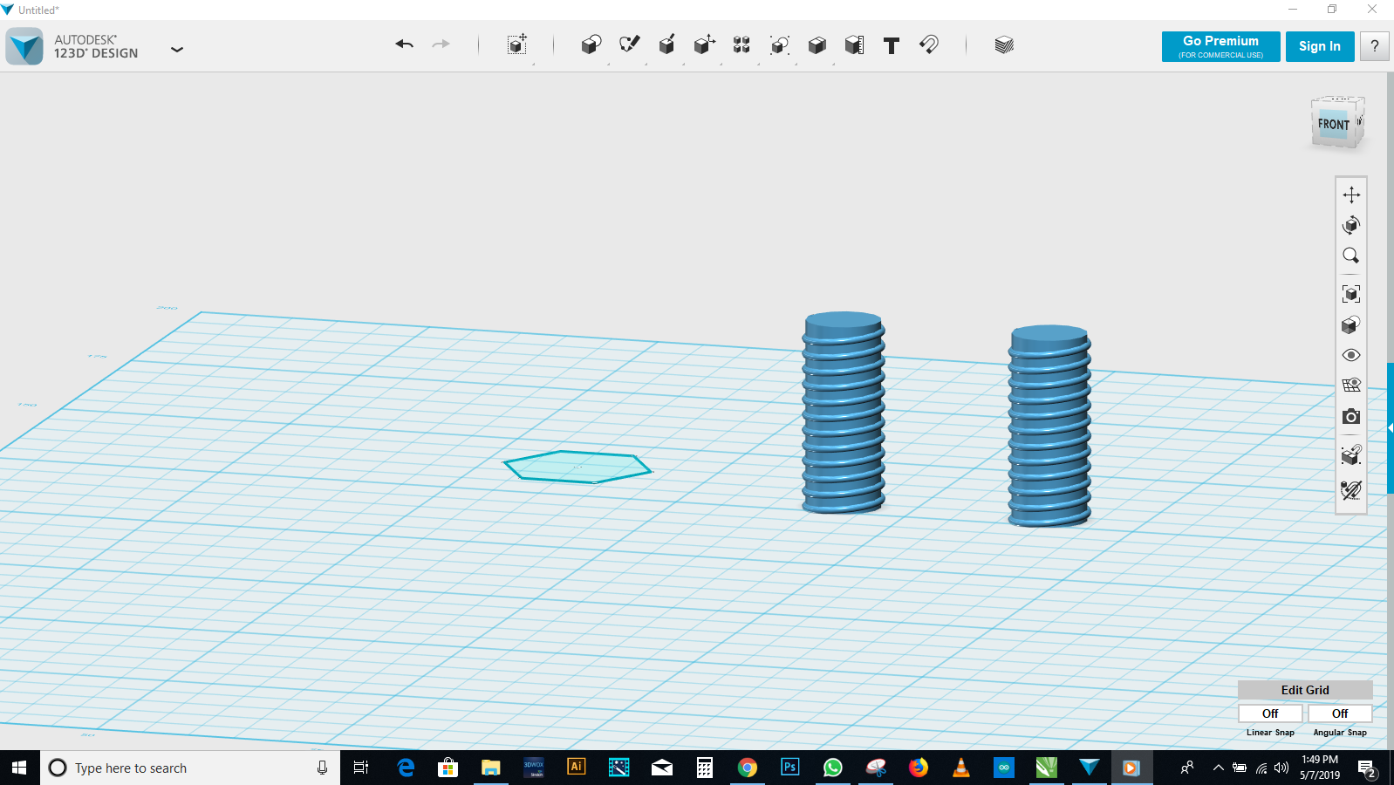Open the Pattern tools

click(x=741, y=44)
